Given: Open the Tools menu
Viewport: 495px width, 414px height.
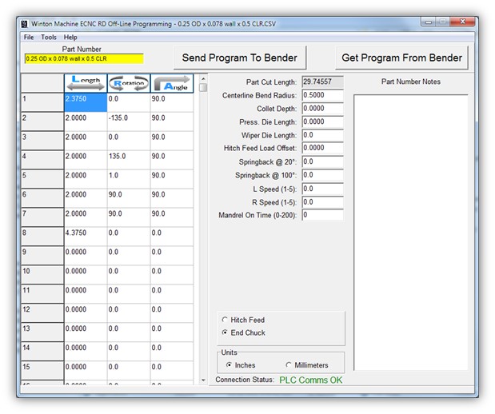Looking at the screenshot, I should click(x=49, y=38).
